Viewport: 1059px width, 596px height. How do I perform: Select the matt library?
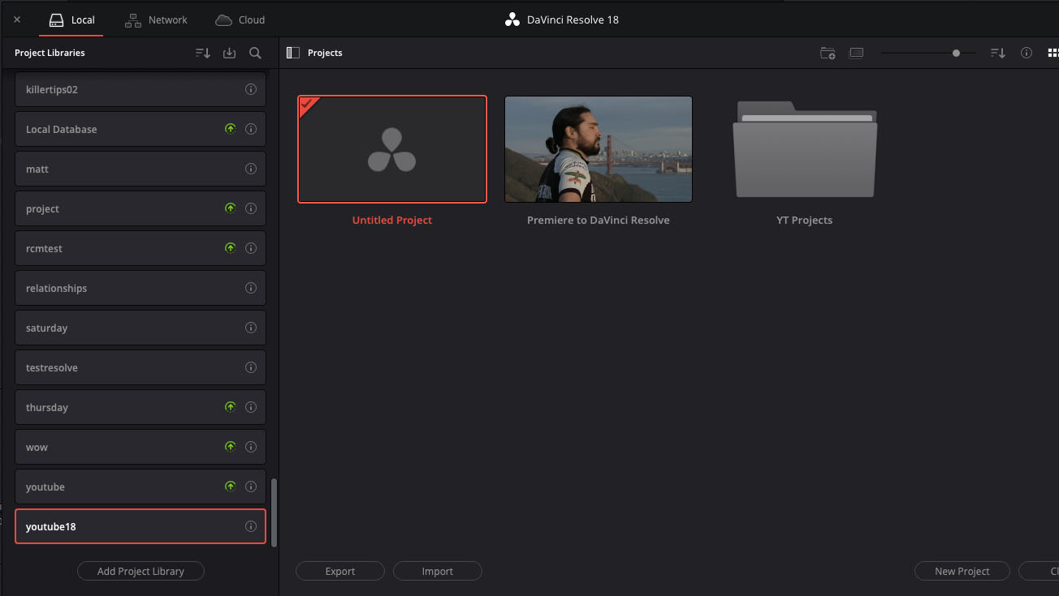point(140,169)
